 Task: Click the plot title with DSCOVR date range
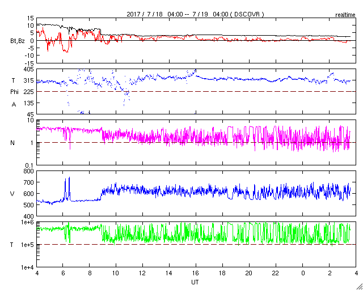point(195,14)
